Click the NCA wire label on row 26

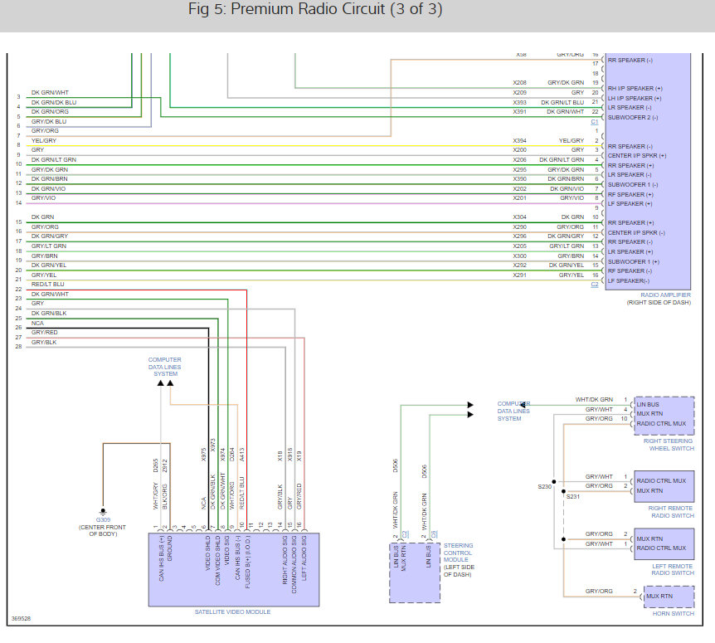tap(37, 323)
